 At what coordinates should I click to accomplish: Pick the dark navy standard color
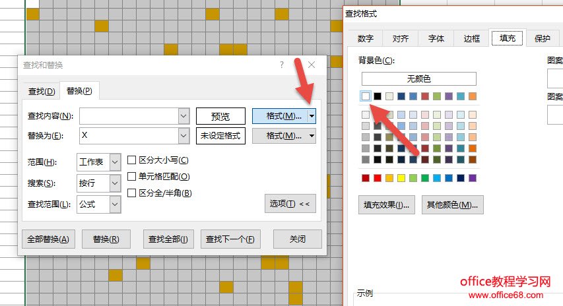click(461, 178)
